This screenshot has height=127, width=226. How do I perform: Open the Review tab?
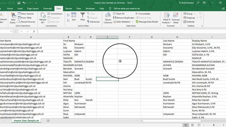point(69,8)
